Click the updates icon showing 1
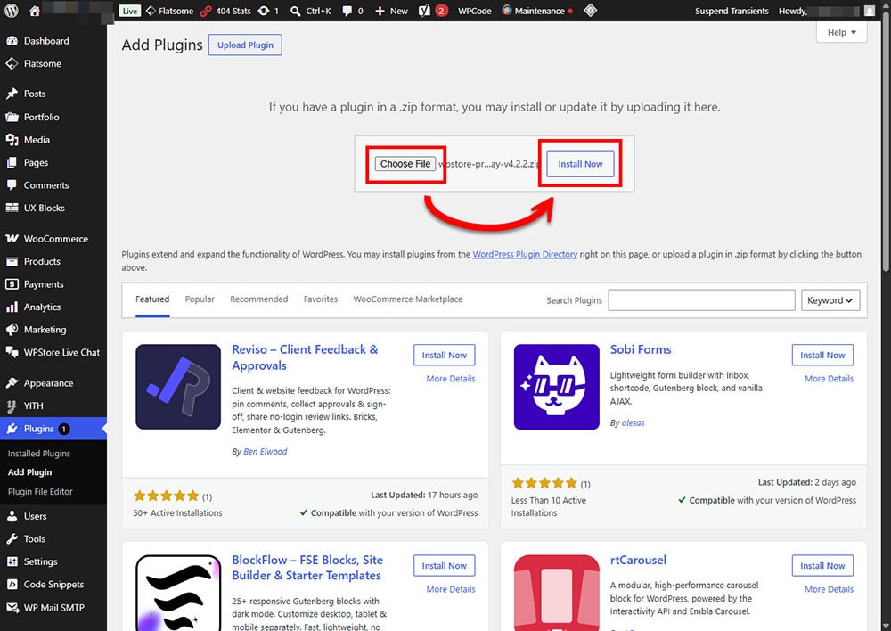This screenshot has height=631, width=891. 268,11
